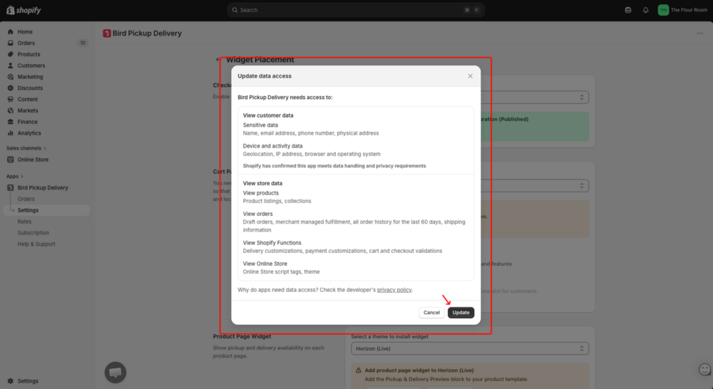Open Orders under Bird Pickup Delivery
This screenshot has height=389, width=713.
(26, 199)
